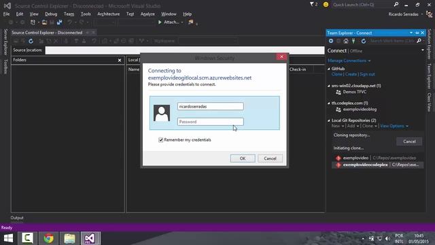Image resolution: width=435 pixels, height=245 pixels.
Task: Click the Ricardo Serradas account name
Action: 403,14
